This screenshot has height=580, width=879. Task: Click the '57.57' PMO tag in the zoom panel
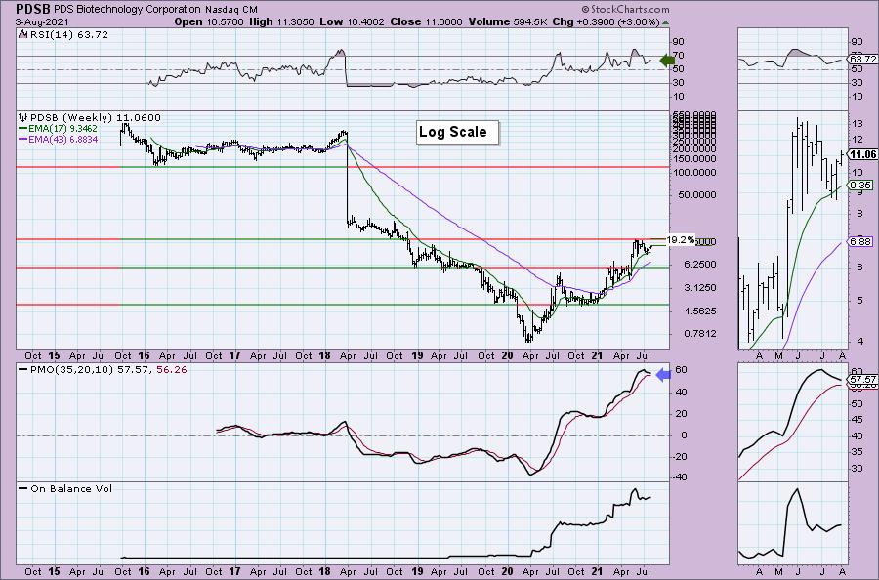(x=862, y=380)
